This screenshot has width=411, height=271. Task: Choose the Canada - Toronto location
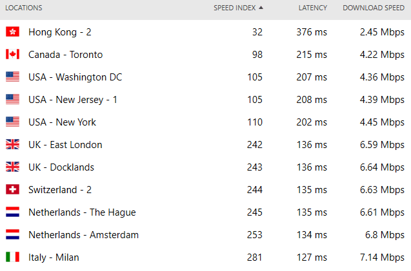coord(205,55)
